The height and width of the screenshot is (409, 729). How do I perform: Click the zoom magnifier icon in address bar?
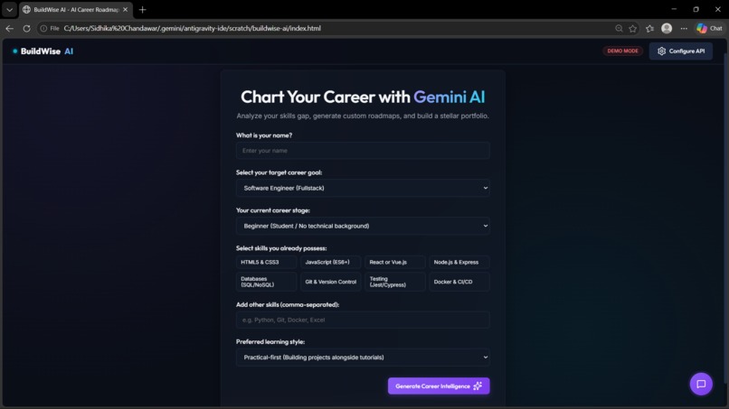tap(619, 28)
